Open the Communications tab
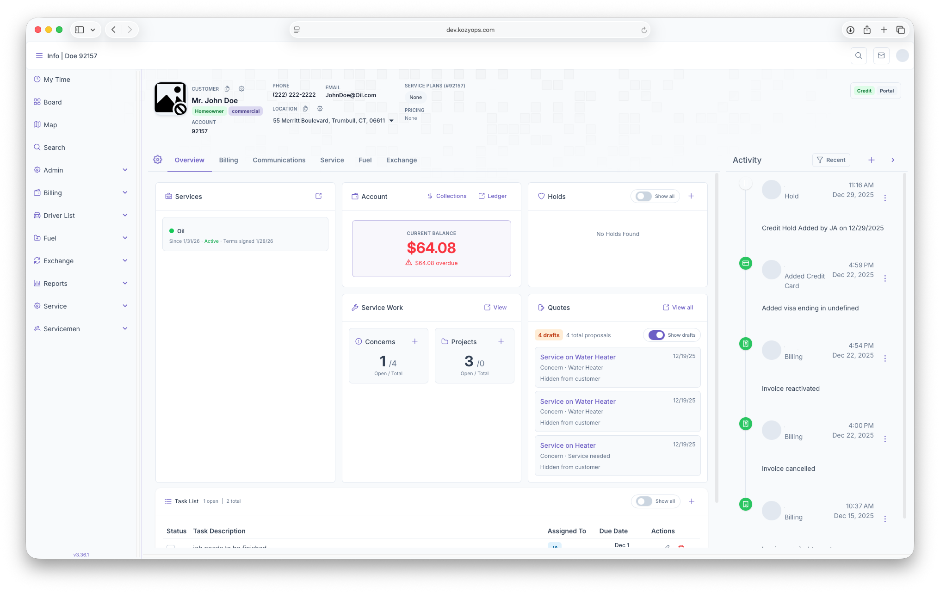 pyautogui.click(x=279, y=160)
